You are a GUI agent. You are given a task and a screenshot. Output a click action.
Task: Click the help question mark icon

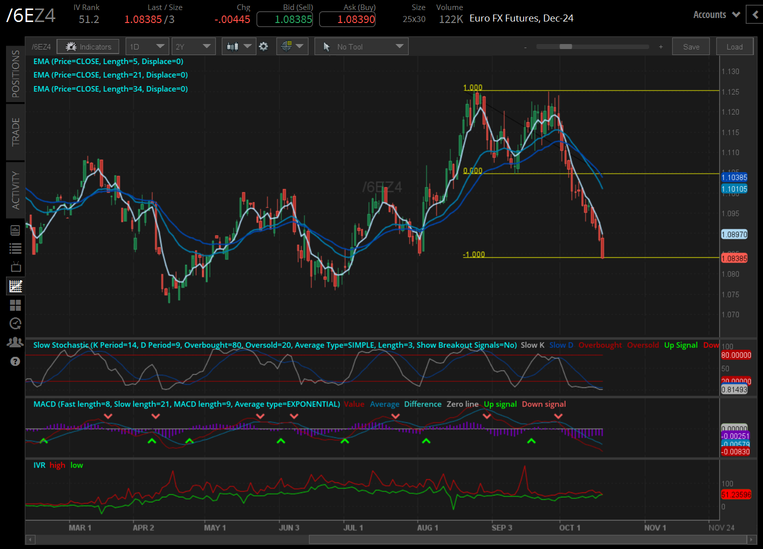pos(16,361)
